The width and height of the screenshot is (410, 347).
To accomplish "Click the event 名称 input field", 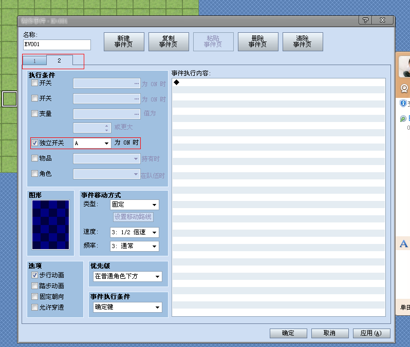I will 57,45.
